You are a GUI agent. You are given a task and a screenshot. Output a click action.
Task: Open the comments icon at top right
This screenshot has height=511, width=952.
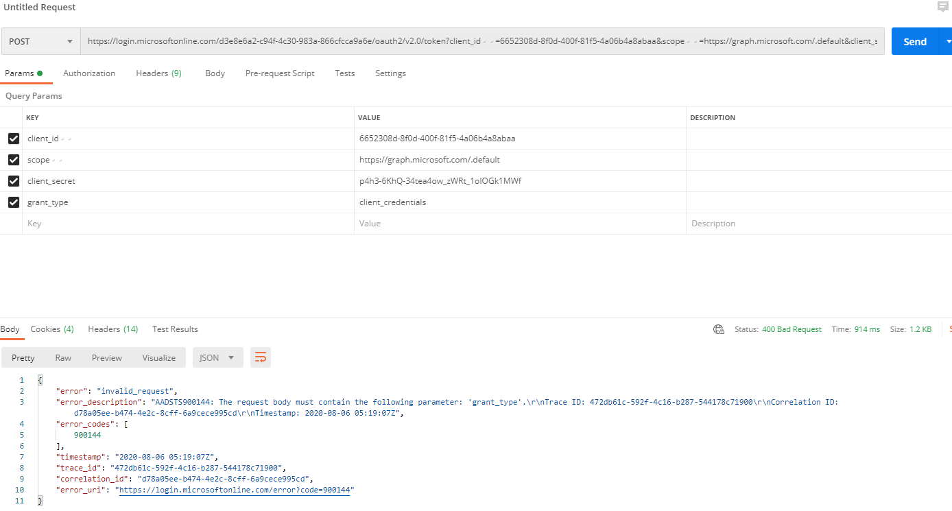click(943, 7)
